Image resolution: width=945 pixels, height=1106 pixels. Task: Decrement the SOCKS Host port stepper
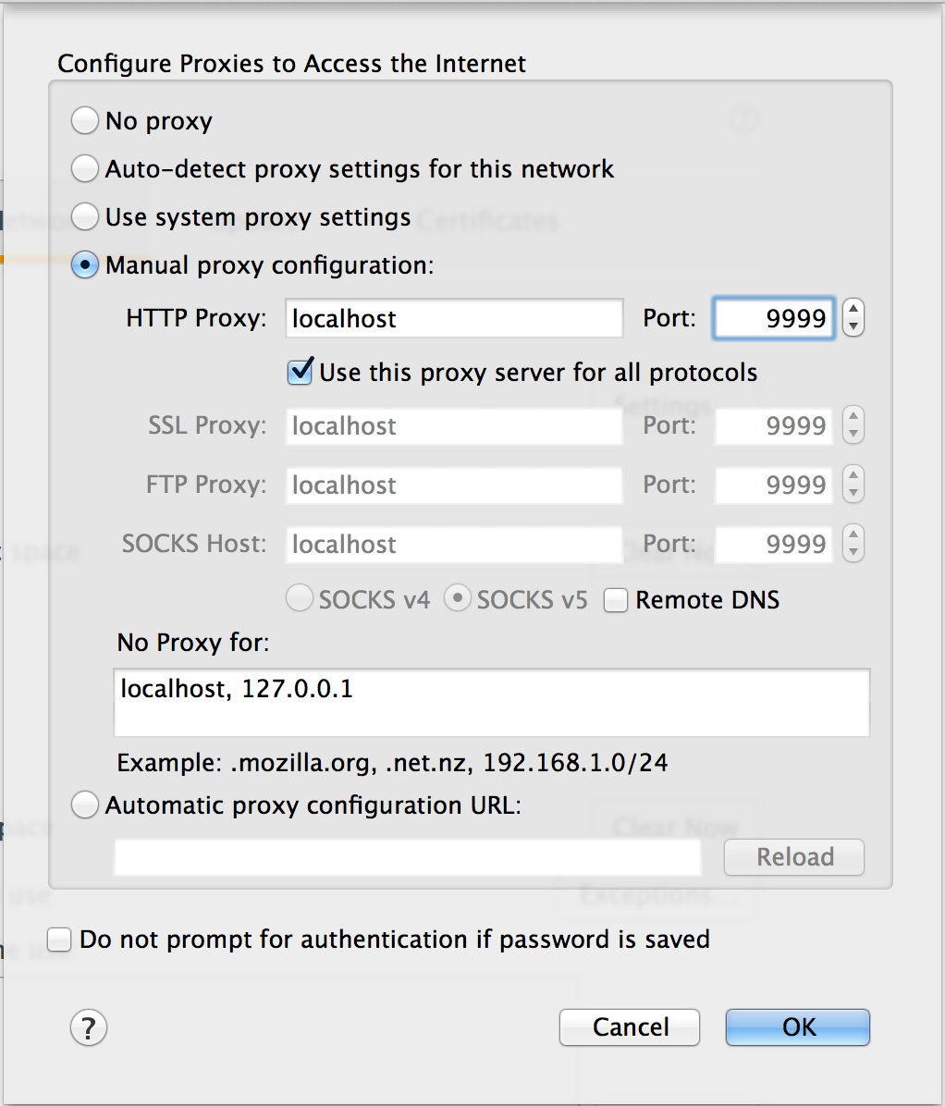[853, 552]
